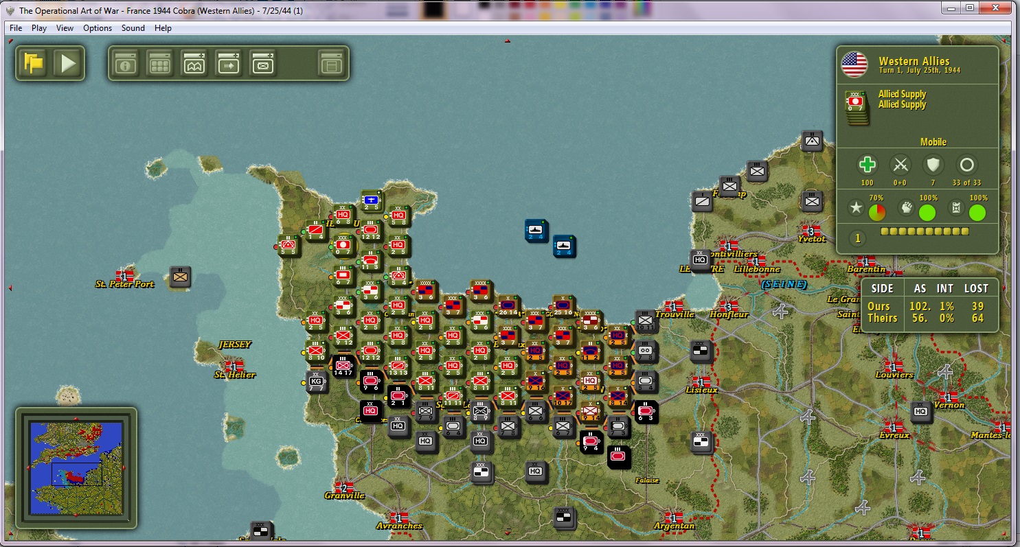Click the play arrow toolbar button
1020x547 pixels.
click(x=69, y=63)
